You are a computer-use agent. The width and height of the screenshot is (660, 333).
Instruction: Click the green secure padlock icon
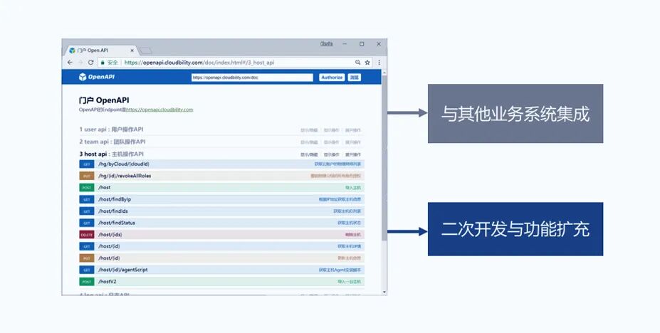pyautogui.click(x=103, y=62)
